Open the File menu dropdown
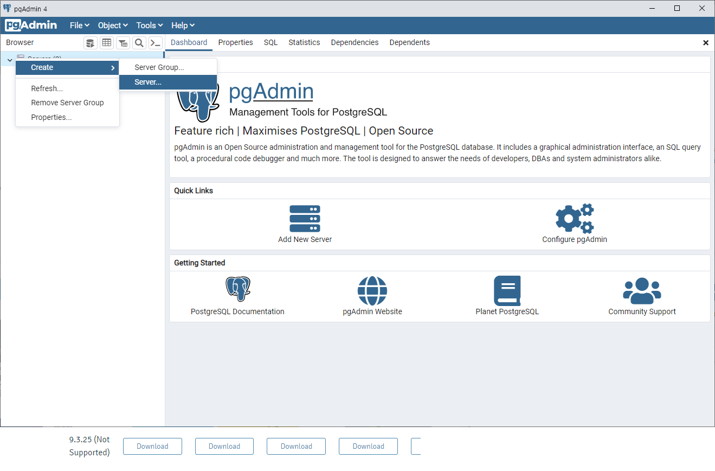Screen dimensions: 715x471 pyautogui.click(x=80, y=26)
